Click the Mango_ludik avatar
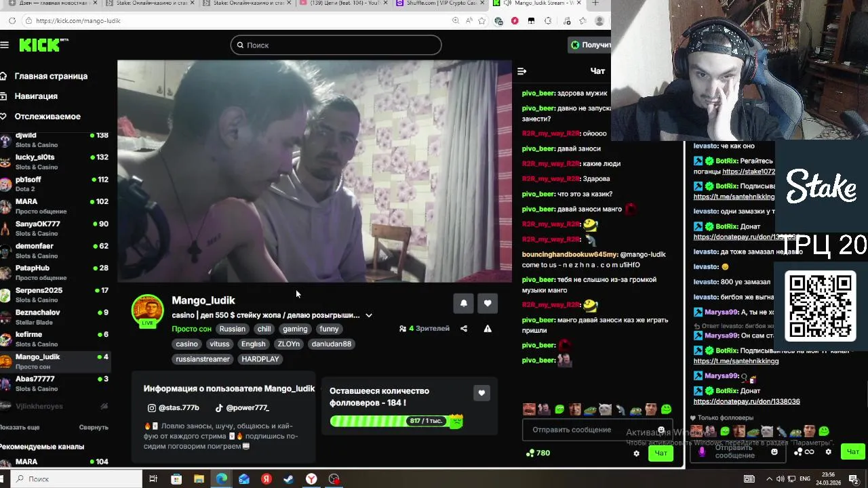Image resolution: width=868 pixels, height=488 pixels. tap(147, 310)
